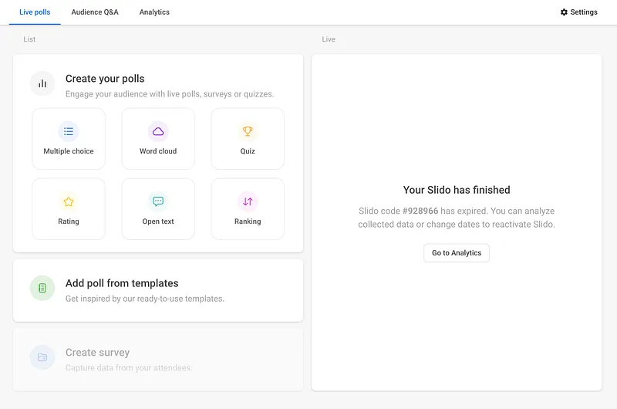Switch to the Analytics tab

click(x=154, y=12)
